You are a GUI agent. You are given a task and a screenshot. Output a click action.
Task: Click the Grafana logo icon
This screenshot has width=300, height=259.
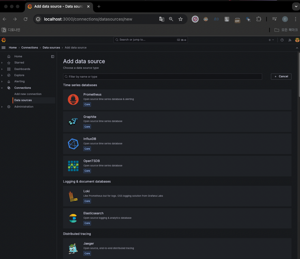click(4, 40)
